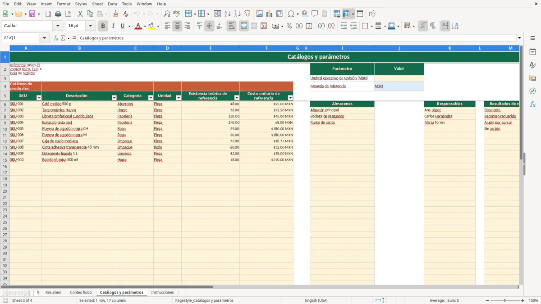Click zoom level 100% in status bar
Image resolution: width=541 pixels, height=304 pixels.
[533, 300]
